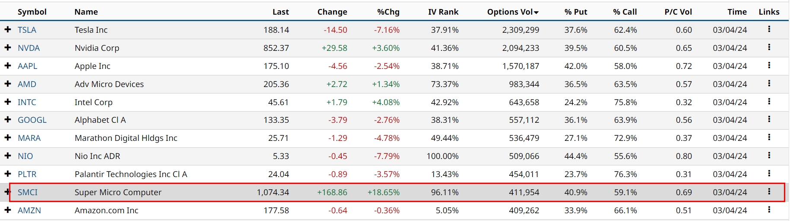790x221 pixels.
Task: Expand the GOOGL row details
Action: [x=8, y=120]
